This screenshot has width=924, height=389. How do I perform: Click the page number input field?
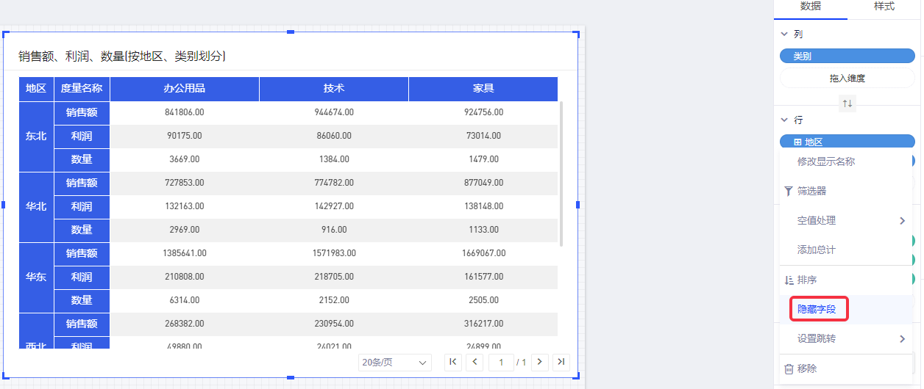point(501,363)
